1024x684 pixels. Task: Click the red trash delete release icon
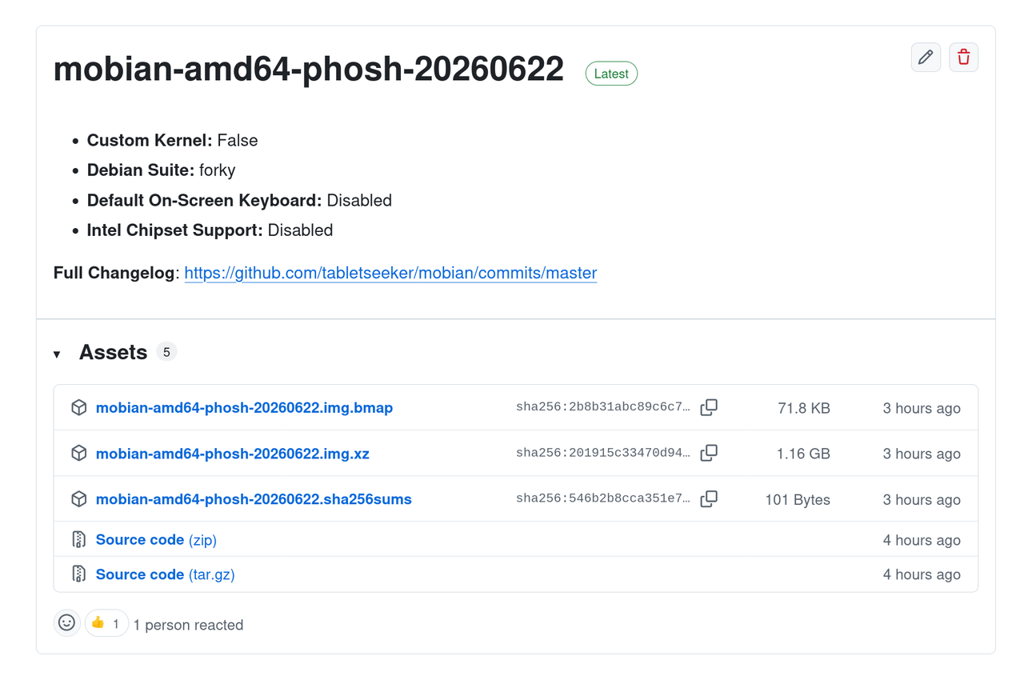(x=964, y=57)
